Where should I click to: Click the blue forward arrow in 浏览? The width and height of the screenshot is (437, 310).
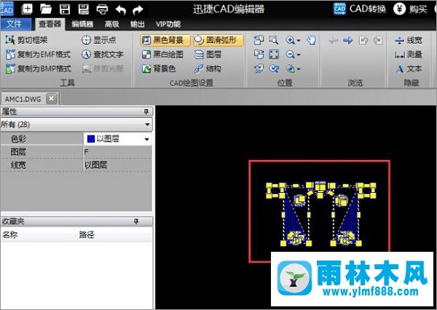[348, 41]
